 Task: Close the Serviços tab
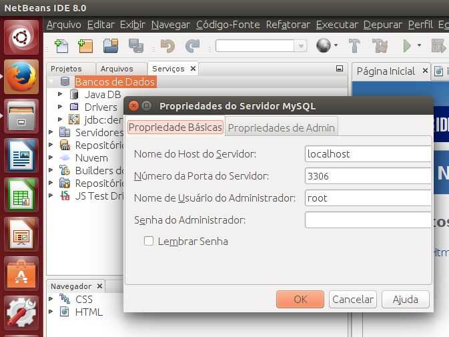[193, 69]
